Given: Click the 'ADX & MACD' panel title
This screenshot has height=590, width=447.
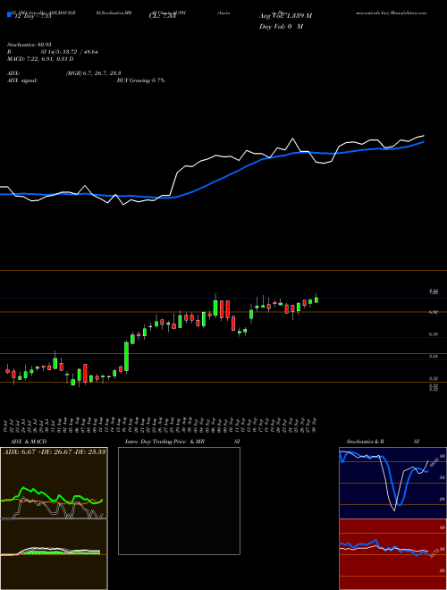Looking at the screenshot, I should (x=29, y=442).
